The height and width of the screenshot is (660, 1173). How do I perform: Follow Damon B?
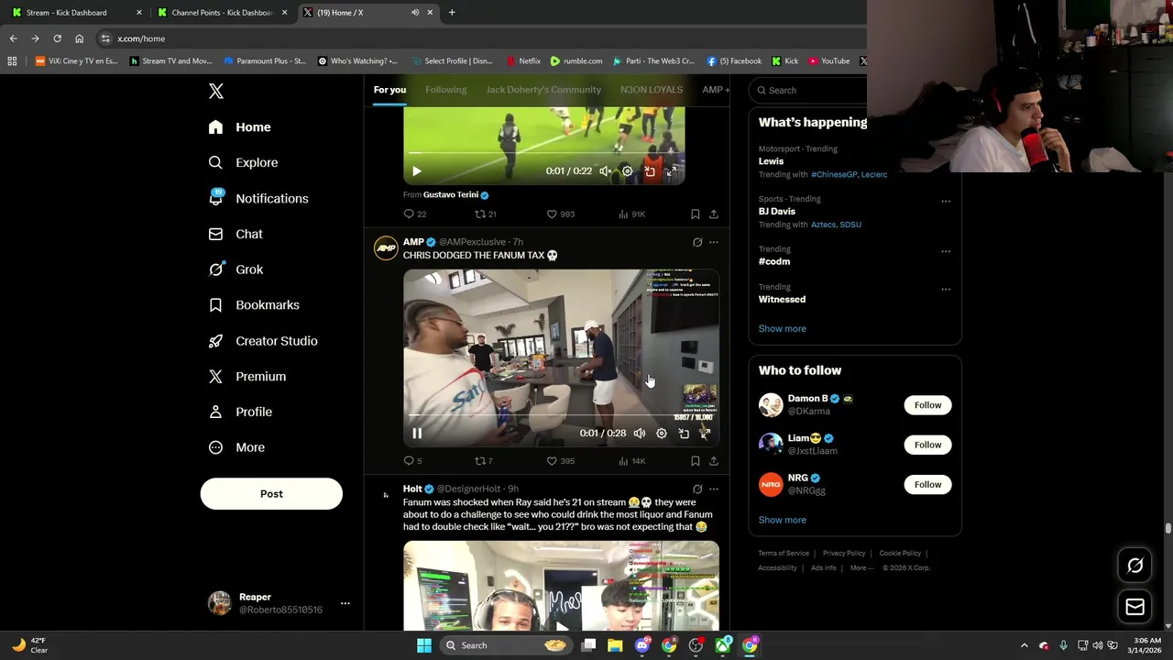(x=927, y=405)
